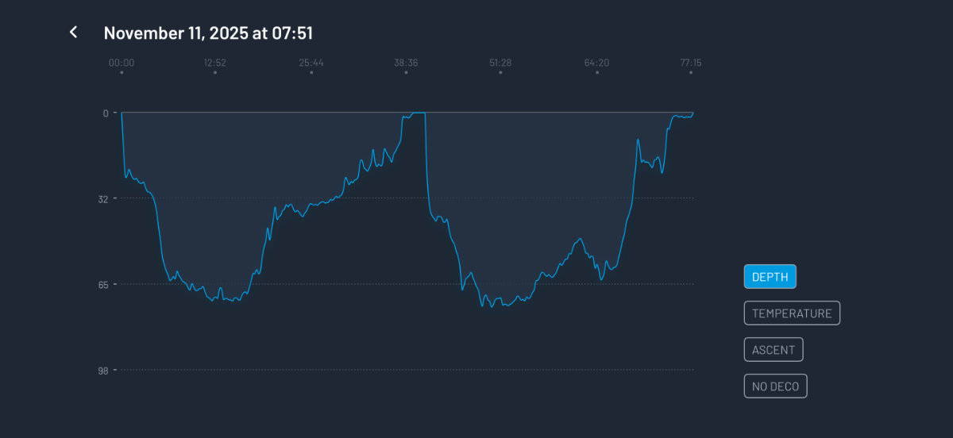953x438 pixels.
Task: Select the 65 depth axis label
Action: [103, 284]
